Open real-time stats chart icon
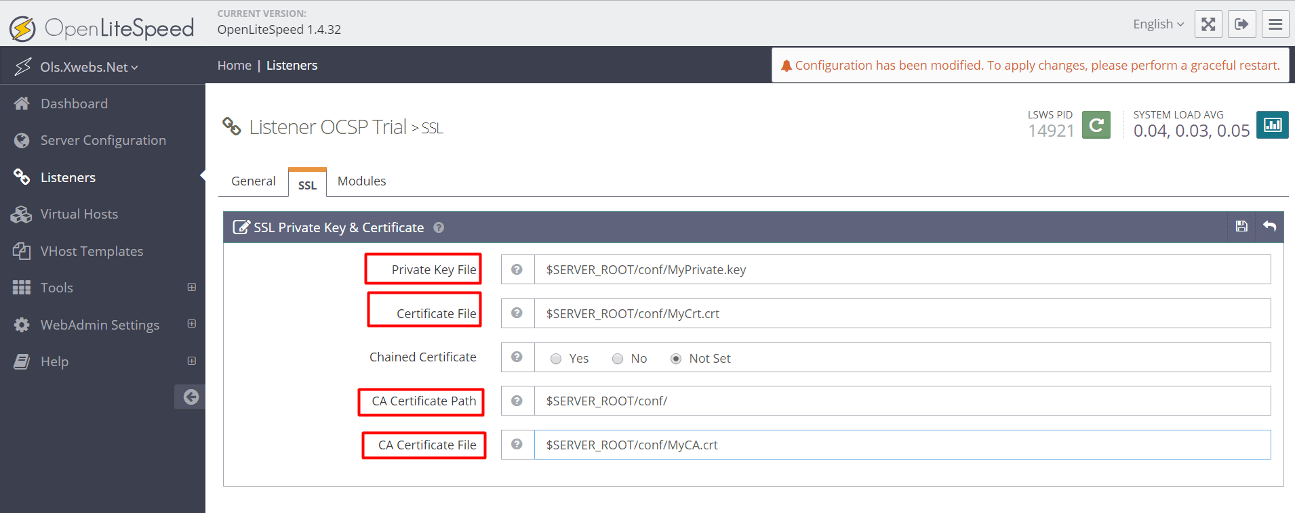Screen dimensions: 1295x513 point(1273,125)
